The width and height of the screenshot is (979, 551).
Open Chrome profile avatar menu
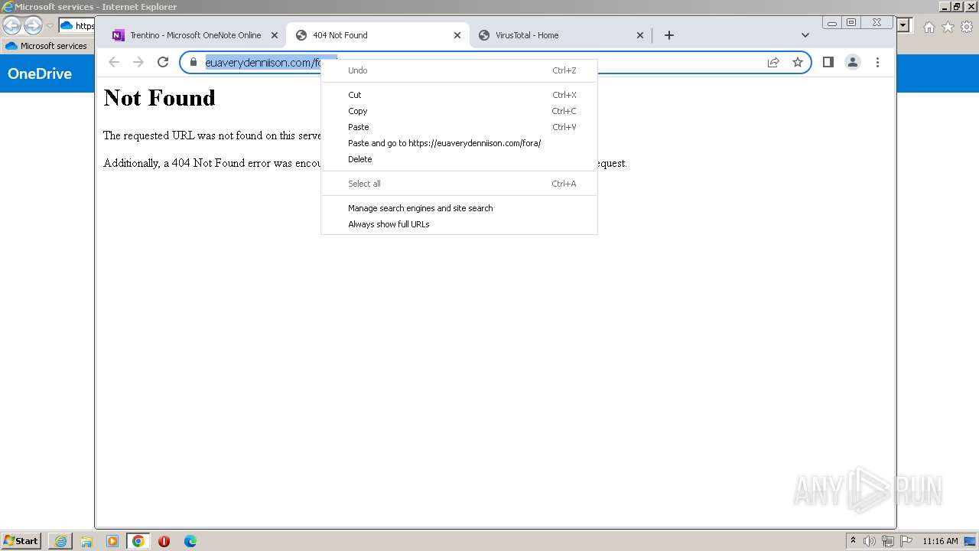pos(853,63)
